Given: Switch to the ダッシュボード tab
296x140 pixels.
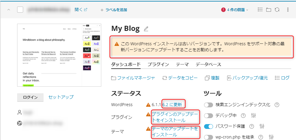Looking at the screenshot, I should (126, 64).
